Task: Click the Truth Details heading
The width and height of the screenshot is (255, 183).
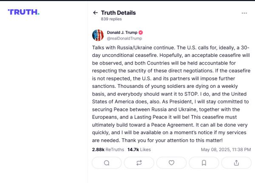Action: pos(118,13)
